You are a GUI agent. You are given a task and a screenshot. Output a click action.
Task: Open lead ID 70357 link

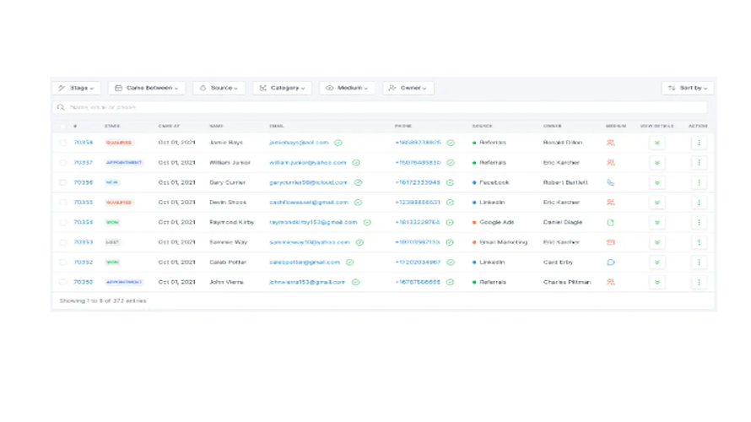(84, 163)
